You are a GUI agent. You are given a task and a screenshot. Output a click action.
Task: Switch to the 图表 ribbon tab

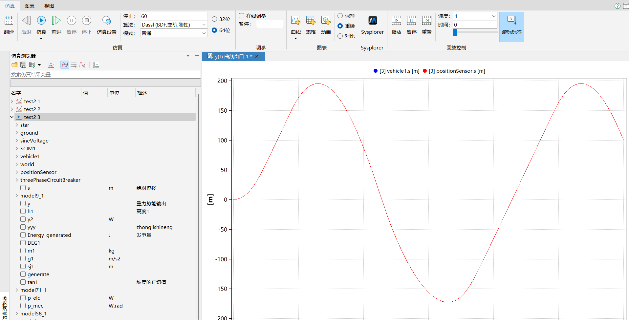click(30, 6)
